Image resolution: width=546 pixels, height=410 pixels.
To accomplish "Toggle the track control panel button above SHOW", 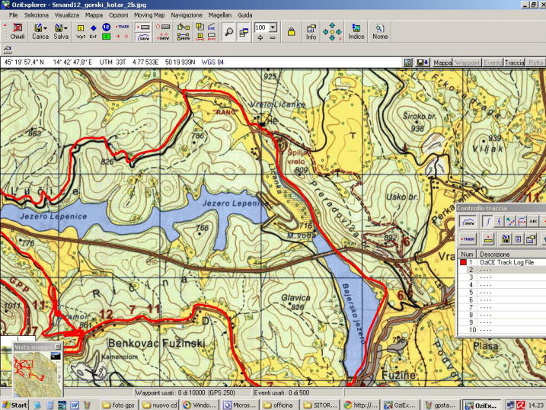I will (x=143, y=27).
